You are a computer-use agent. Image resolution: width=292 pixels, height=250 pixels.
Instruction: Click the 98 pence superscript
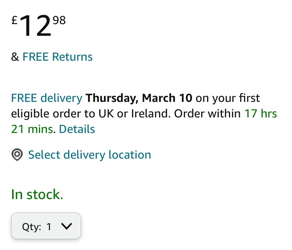click(59, 20)
